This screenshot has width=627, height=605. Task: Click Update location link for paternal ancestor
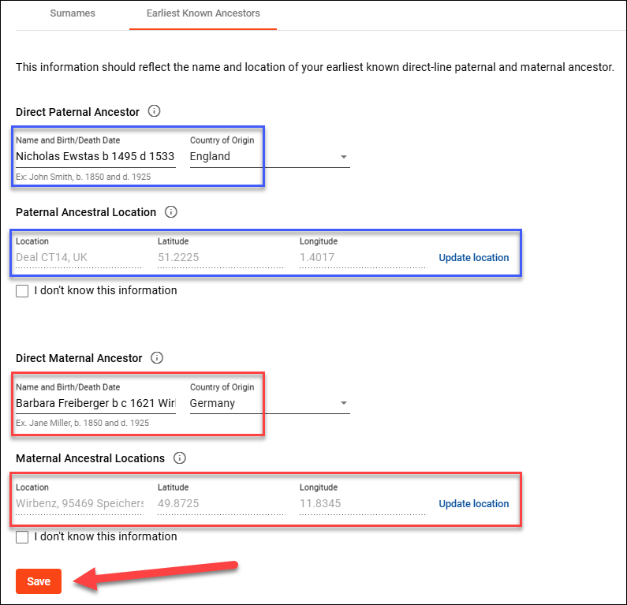(473, 258)
